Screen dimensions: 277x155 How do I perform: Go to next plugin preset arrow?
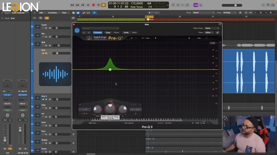click(89, 33)
